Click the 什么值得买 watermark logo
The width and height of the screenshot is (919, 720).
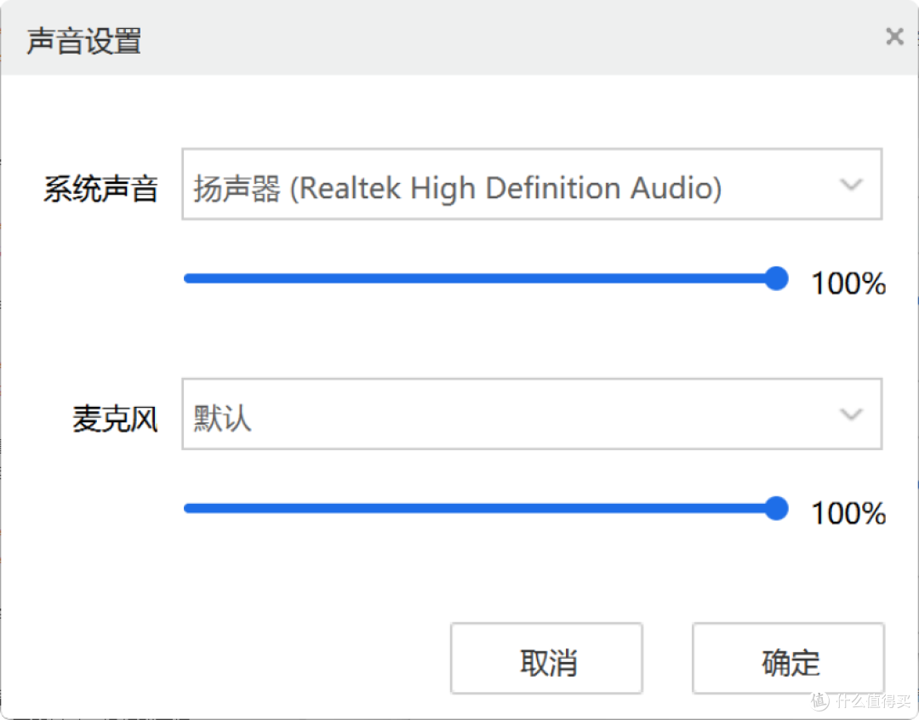[x=860, y=700]
